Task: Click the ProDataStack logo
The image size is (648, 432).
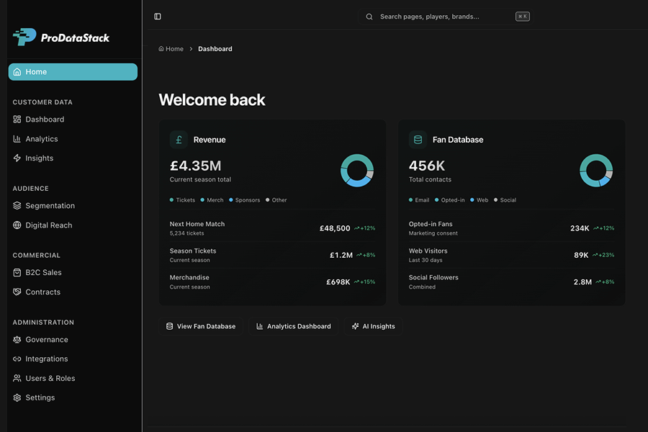Action: point(61,37)
